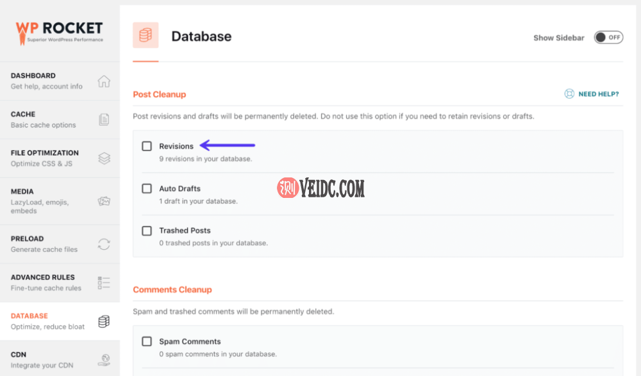Select the Spam Comments checkbox
Image resolution: width=641 pixels, height=376 pixels.
(147, 341)
